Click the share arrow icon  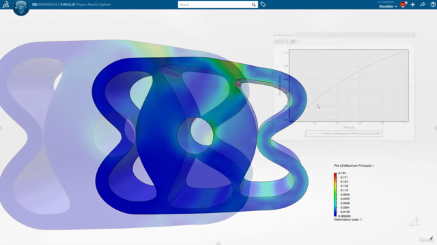tap(423, 5)
